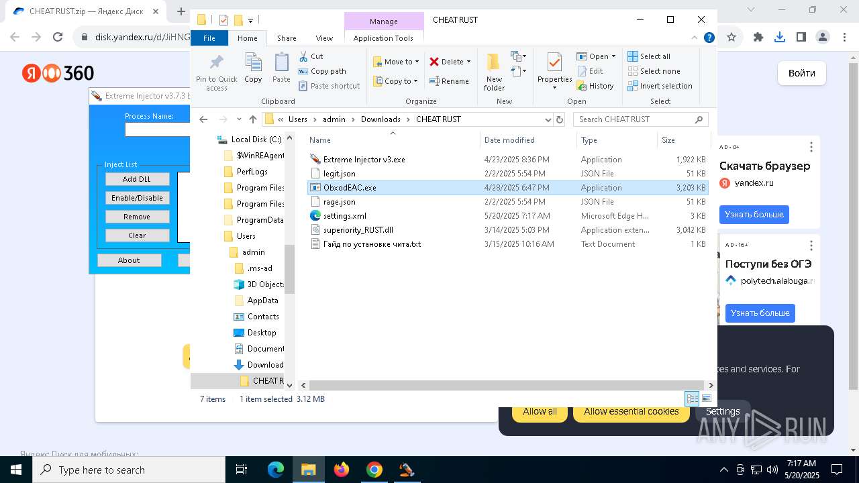
Task: Click Clear in Extreme Injector
Action: 137,235
